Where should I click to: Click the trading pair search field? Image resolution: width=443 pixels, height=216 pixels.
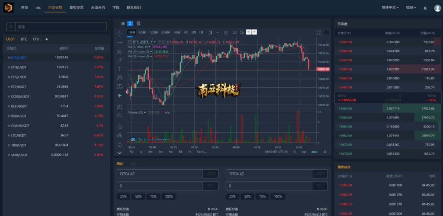pyautogui.click(x=57, y=27)
